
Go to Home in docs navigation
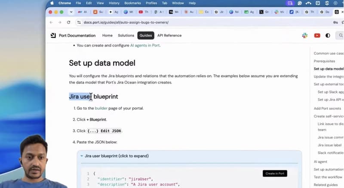click(x=107, y=36)
